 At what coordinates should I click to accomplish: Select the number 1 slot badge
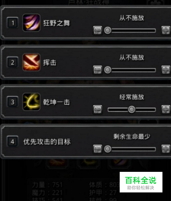tap(13, 23)
